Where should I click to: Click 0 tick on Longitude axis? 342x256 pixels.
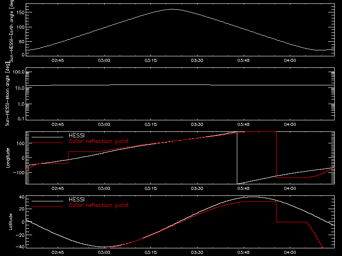click(x=23, y=158)
